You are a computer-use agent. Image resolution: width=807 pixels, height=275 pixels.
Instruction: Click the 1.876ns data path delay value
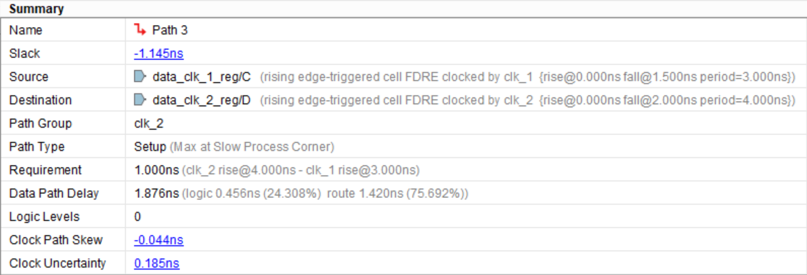[x=154, y=193]
